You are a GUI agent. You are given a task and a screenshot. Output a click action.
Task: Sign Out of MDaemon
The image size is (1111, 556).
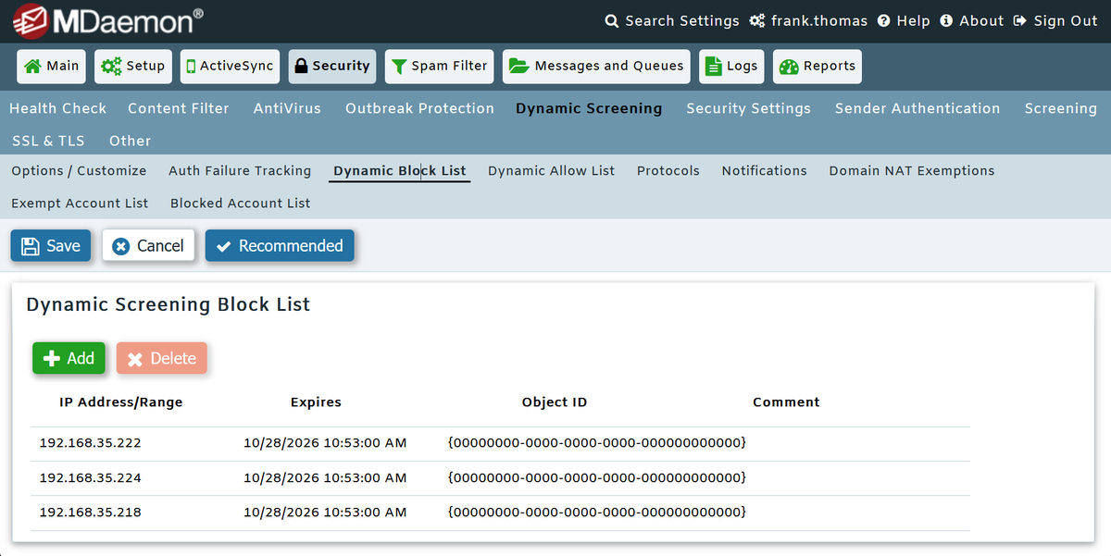click(1055, 20)
